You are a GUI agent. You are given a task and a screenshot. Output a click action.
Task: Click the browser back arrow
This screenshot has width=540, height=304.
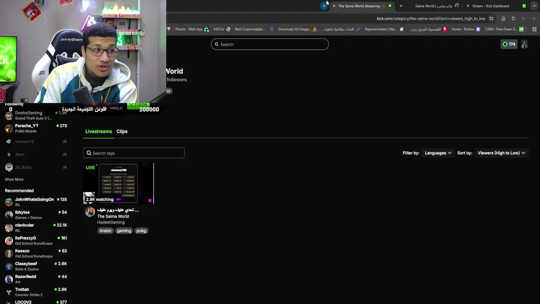(524, 19)
